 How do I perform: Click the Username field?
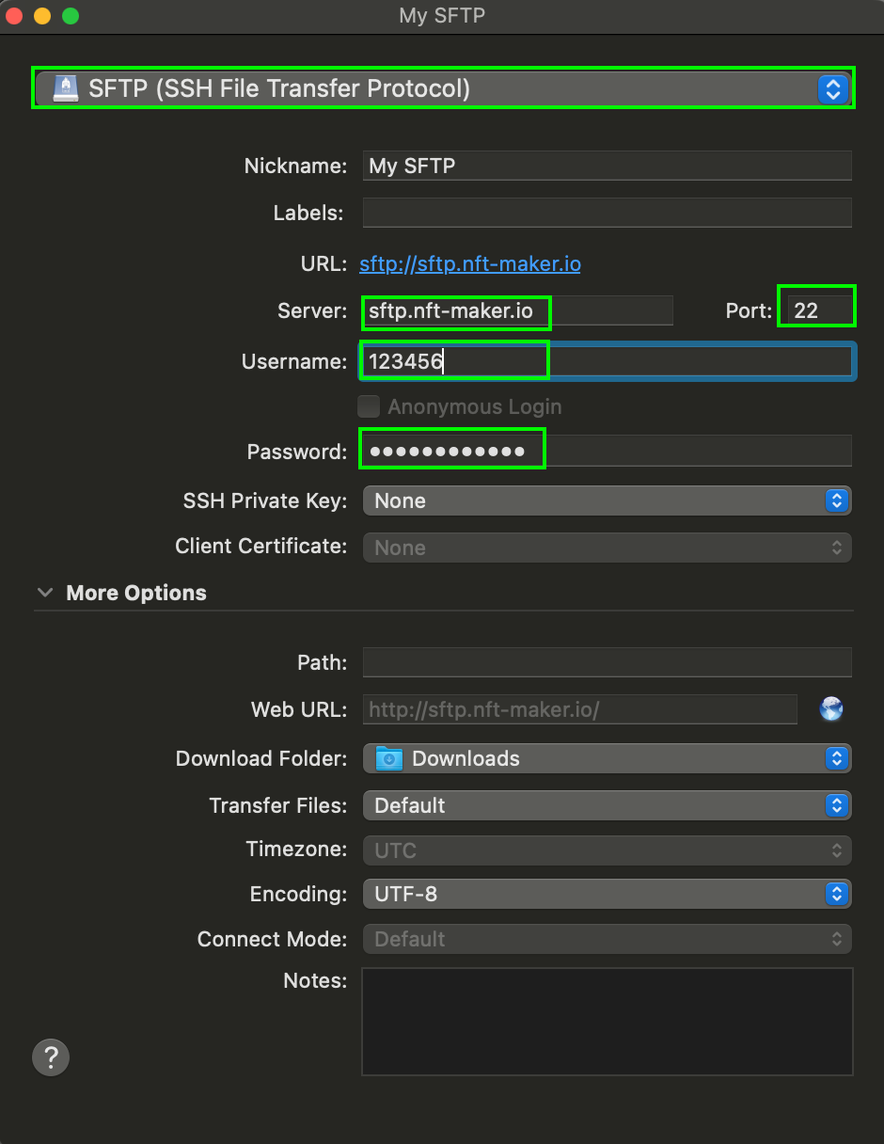coord(607,361)
